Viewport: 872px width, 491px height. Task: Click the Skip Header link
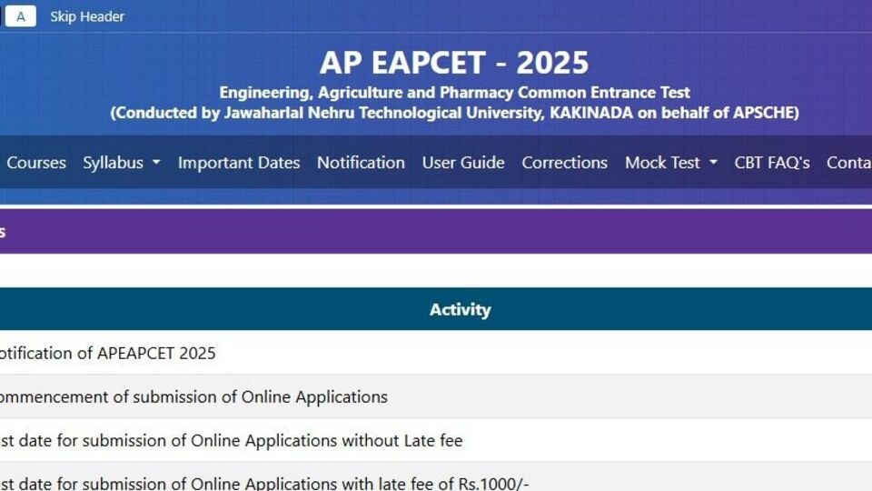click(87, 16)
